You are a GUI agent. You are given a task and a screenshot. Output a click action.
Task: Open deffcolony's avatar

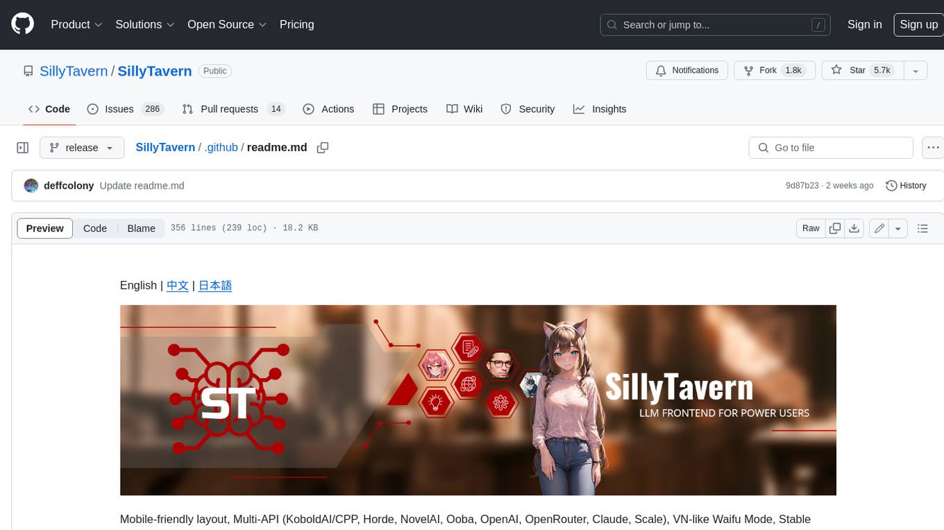[x=31, y=186]
